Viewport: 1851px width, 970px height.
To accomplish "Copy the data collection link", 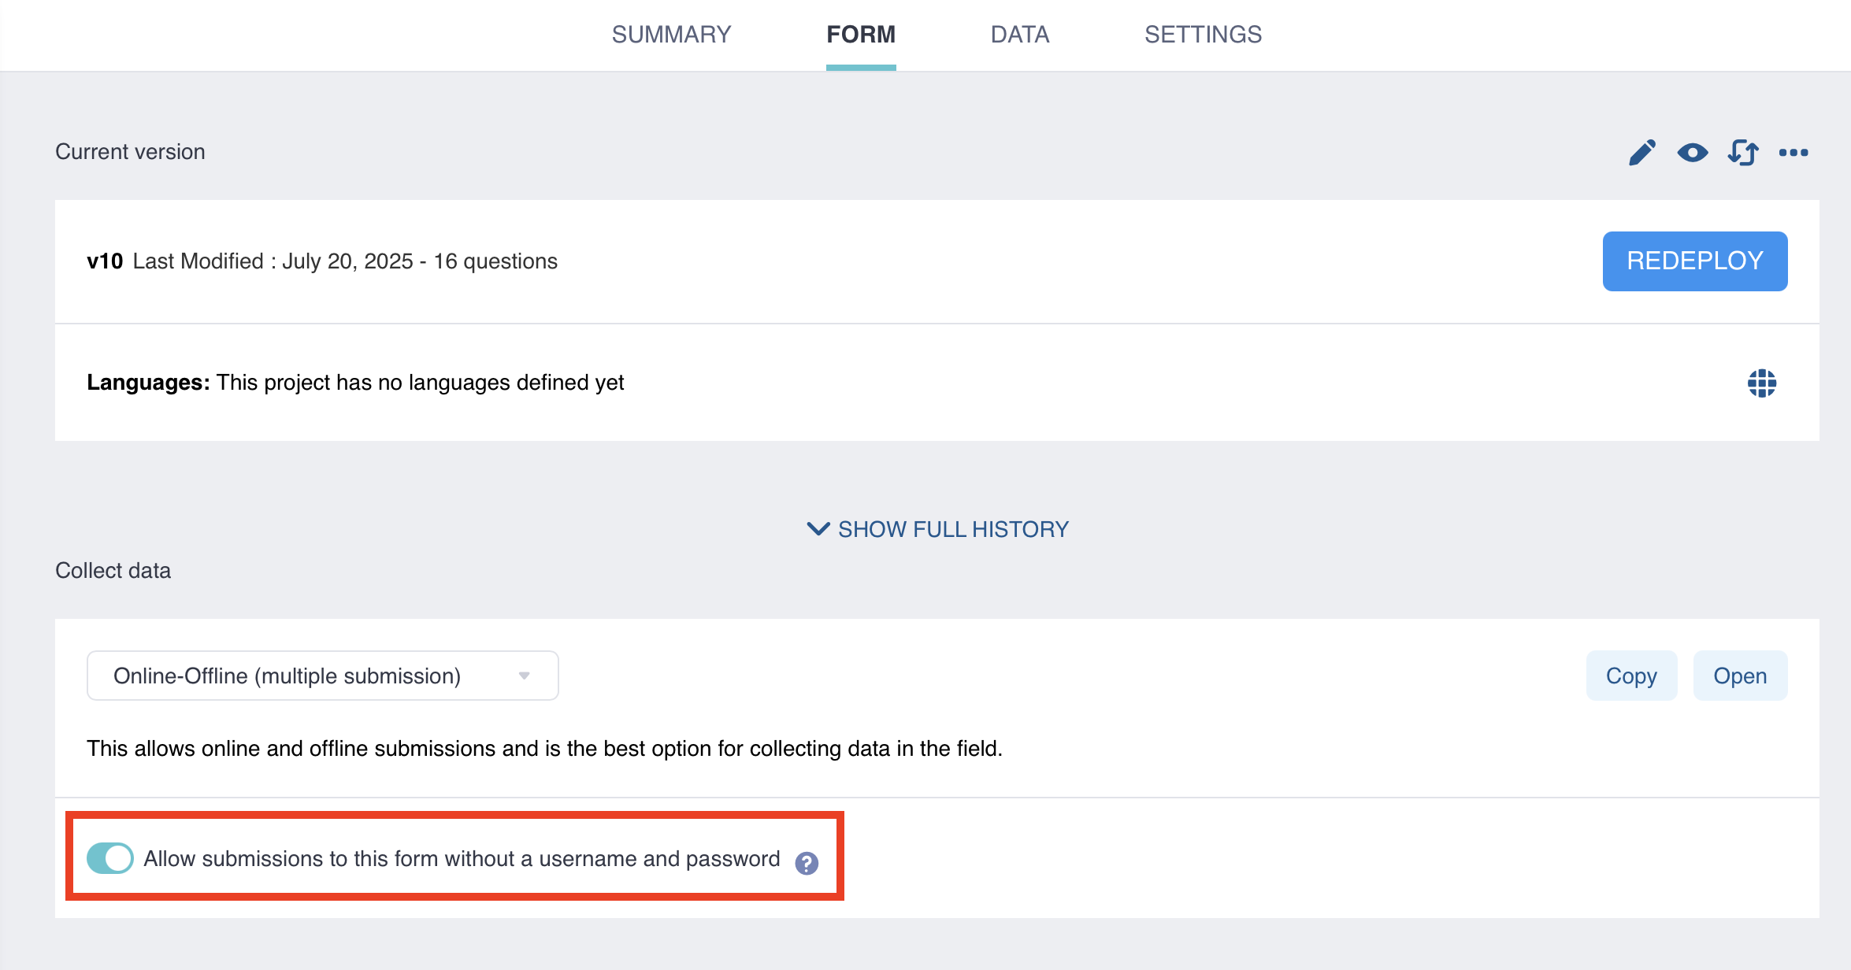I will (x=1631, y=676).
